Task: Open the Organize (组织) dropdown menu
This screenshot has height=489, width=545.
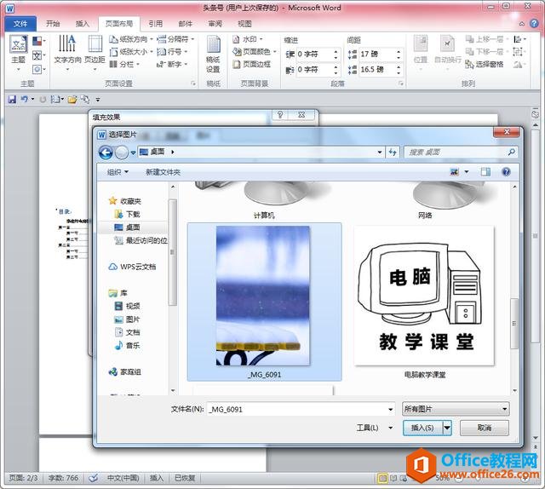Action: [118, 172]
